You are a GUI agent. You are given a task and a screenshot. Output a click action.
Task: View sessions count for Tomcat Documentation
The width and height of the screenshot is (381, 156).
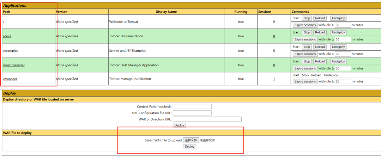[x=274, y=36]
